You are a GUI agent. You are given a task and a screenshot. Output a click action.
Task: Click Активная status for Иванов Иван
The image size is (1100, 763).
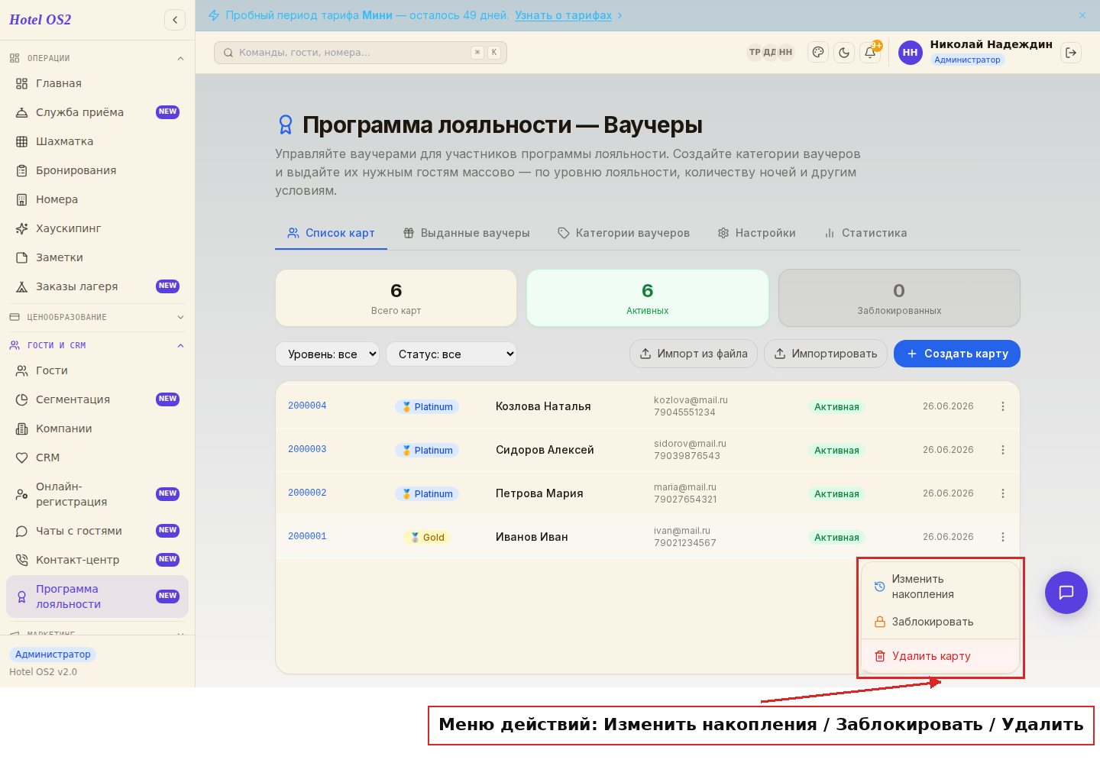click(836, 537)
